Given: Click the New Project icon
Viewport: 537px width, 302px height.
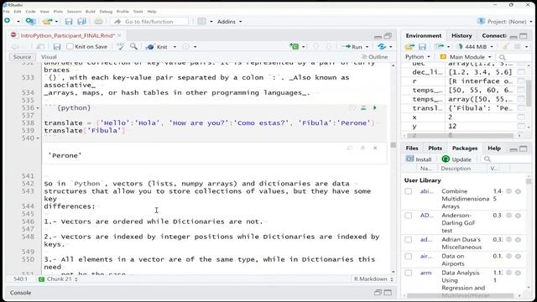Looking at the screenshot, I should click(30, 22).
